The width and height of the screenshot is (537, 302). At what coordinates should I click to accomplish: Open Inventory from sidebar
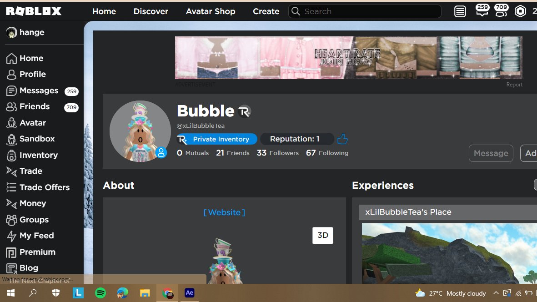click(32, 155)
